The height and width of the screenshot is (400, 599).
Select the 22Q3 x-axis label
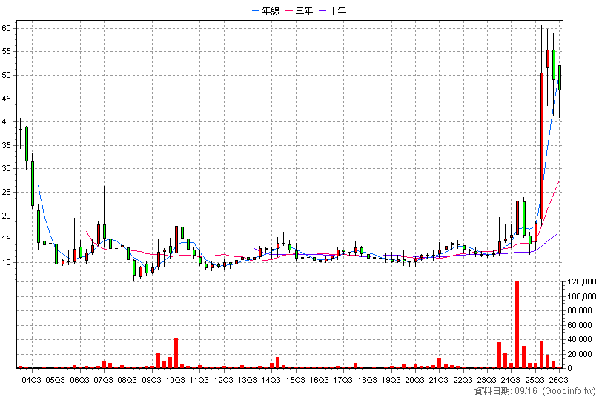coord(463,380)
